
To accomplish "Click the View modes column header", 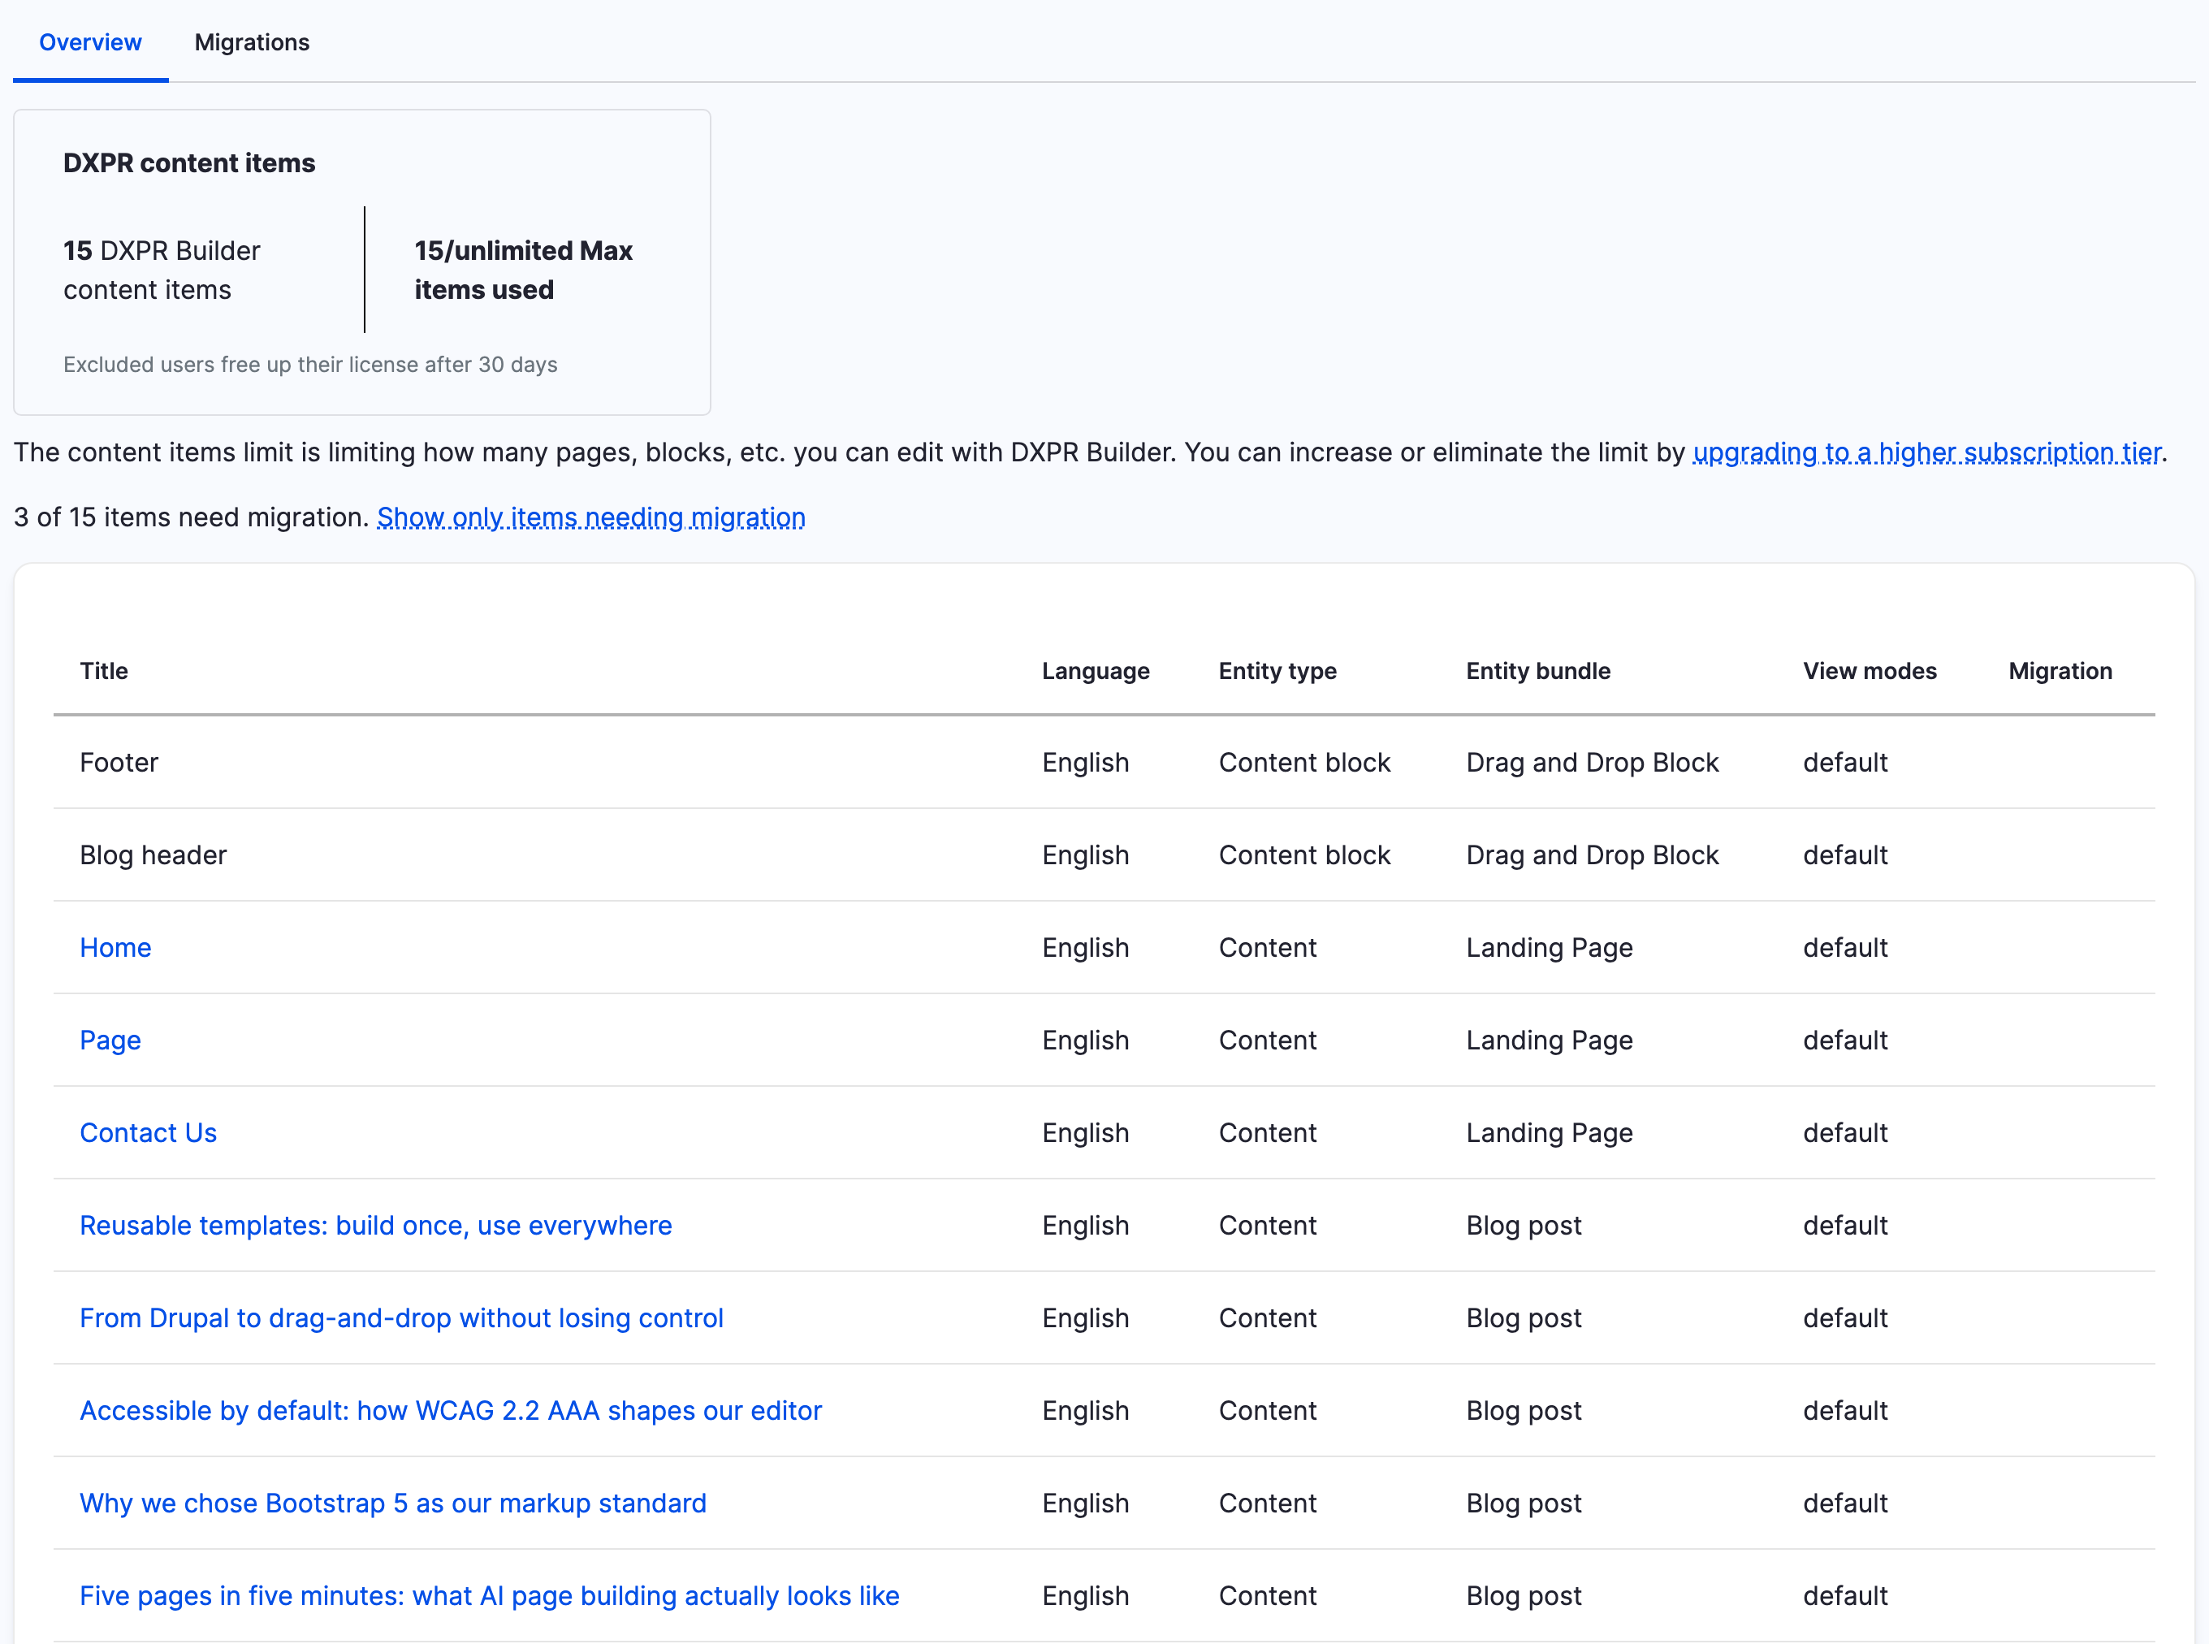I will [1870, 671].
